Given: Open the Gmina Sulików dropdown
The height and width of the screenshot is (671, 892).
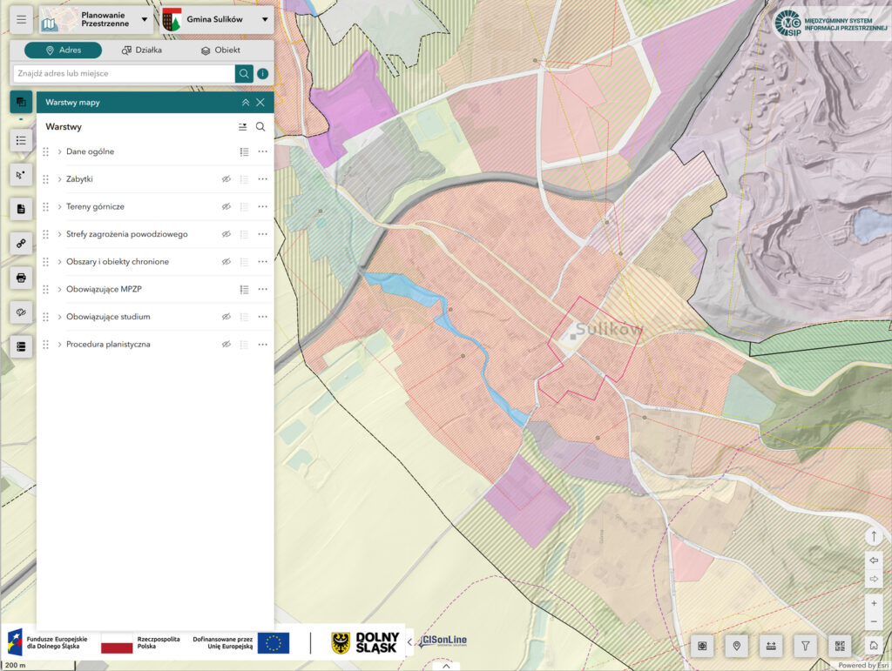Looking at the screenshot, I should click(x=216, y=18).
